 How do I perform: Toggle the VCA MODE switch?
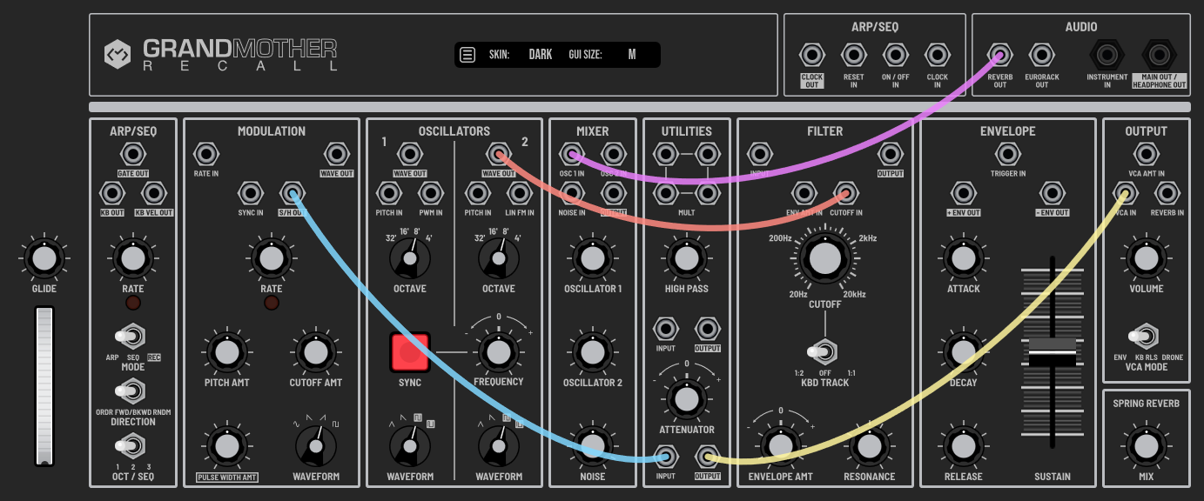(1146, 336)
